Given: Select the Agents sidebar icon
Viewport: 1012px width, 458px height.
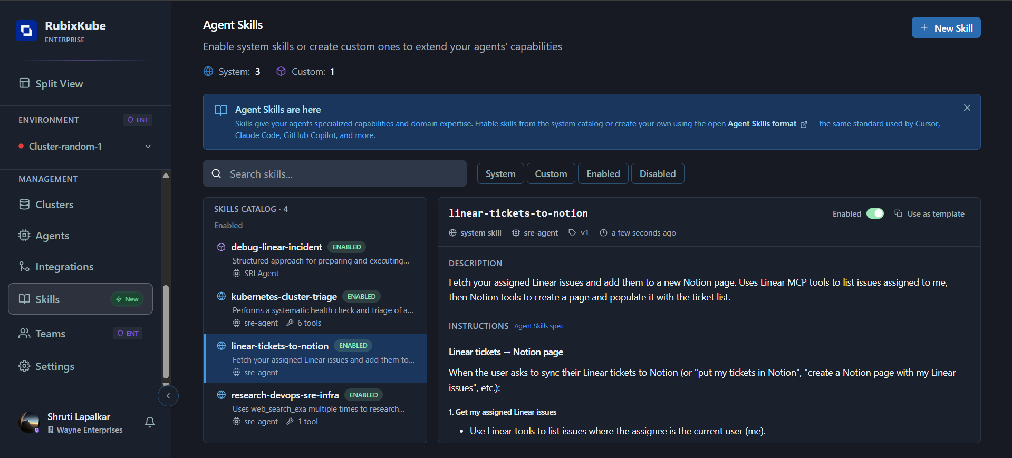Looking at the screenshot, I should [x=52, y=236].
